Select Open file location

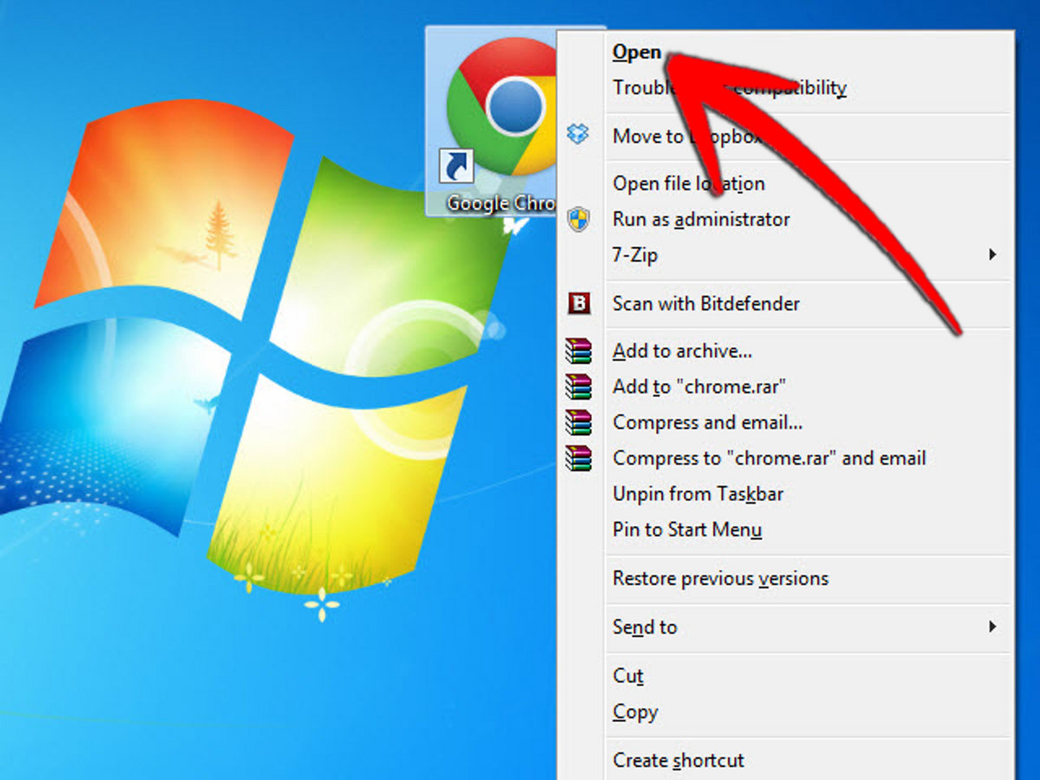tap(688, 184)
